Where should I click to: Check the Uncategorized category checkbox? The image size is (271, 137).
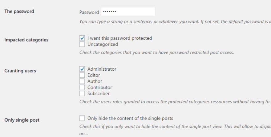[x=82, y=44]
